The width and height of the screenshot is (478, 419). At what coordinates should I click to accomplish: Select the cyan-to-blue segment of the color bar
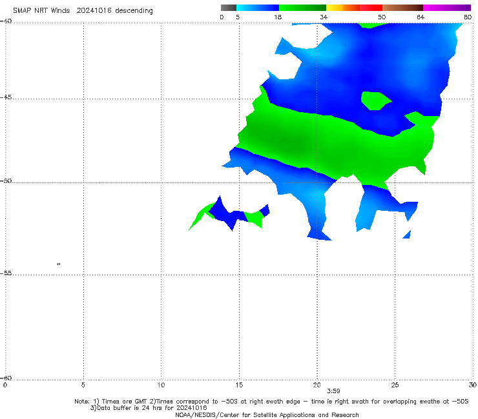(x=258, y=8)
